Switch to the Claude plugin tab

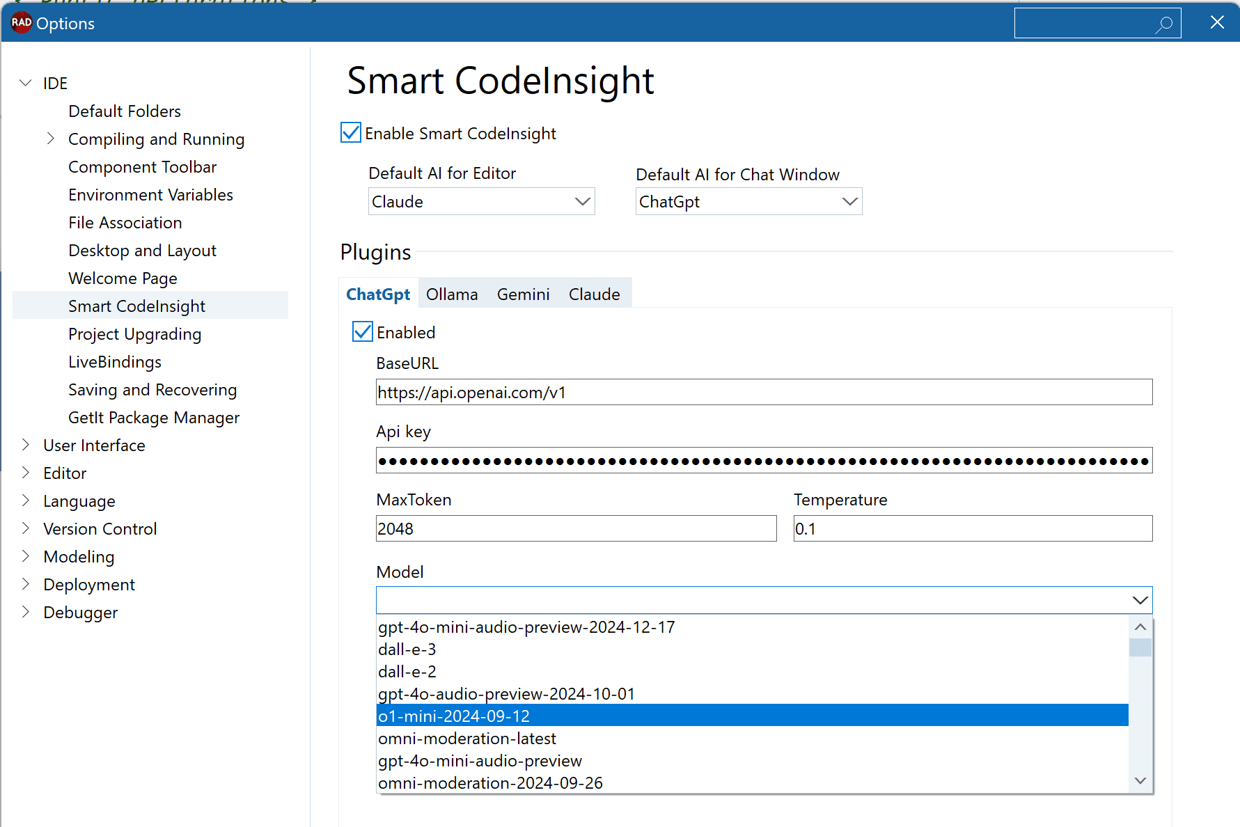[595, 294]
